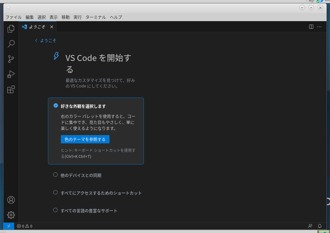Click the remote window status bar icon
The height and width of the screenshot is (233, 330).
(x=9, y=226)
